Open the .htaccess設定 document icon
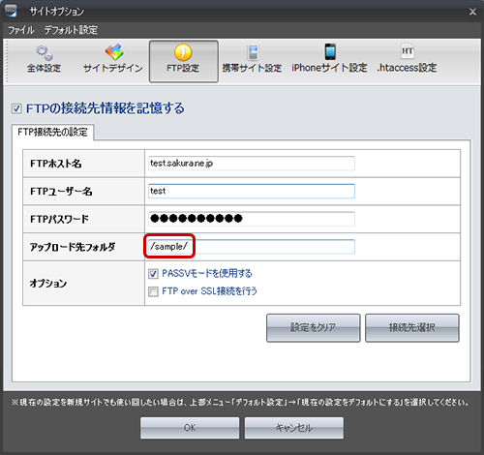 (x=408, y=51)
